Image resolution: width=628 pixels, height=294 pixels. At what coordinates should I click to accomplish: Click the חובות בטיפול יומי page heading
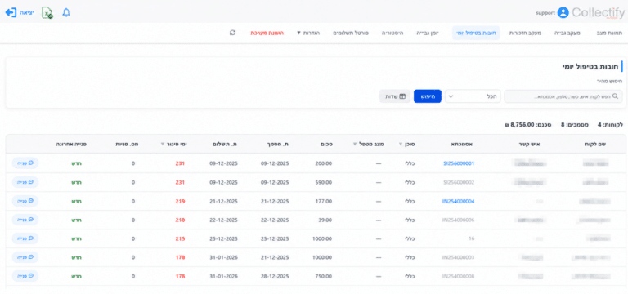pyautogui.click(x=590, y=67)
